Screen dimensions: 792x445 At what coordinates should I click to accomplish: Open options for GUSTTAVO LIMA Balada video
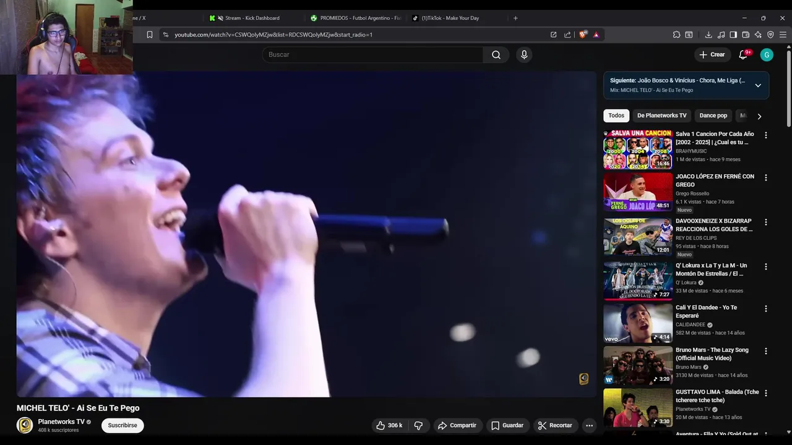766,393
